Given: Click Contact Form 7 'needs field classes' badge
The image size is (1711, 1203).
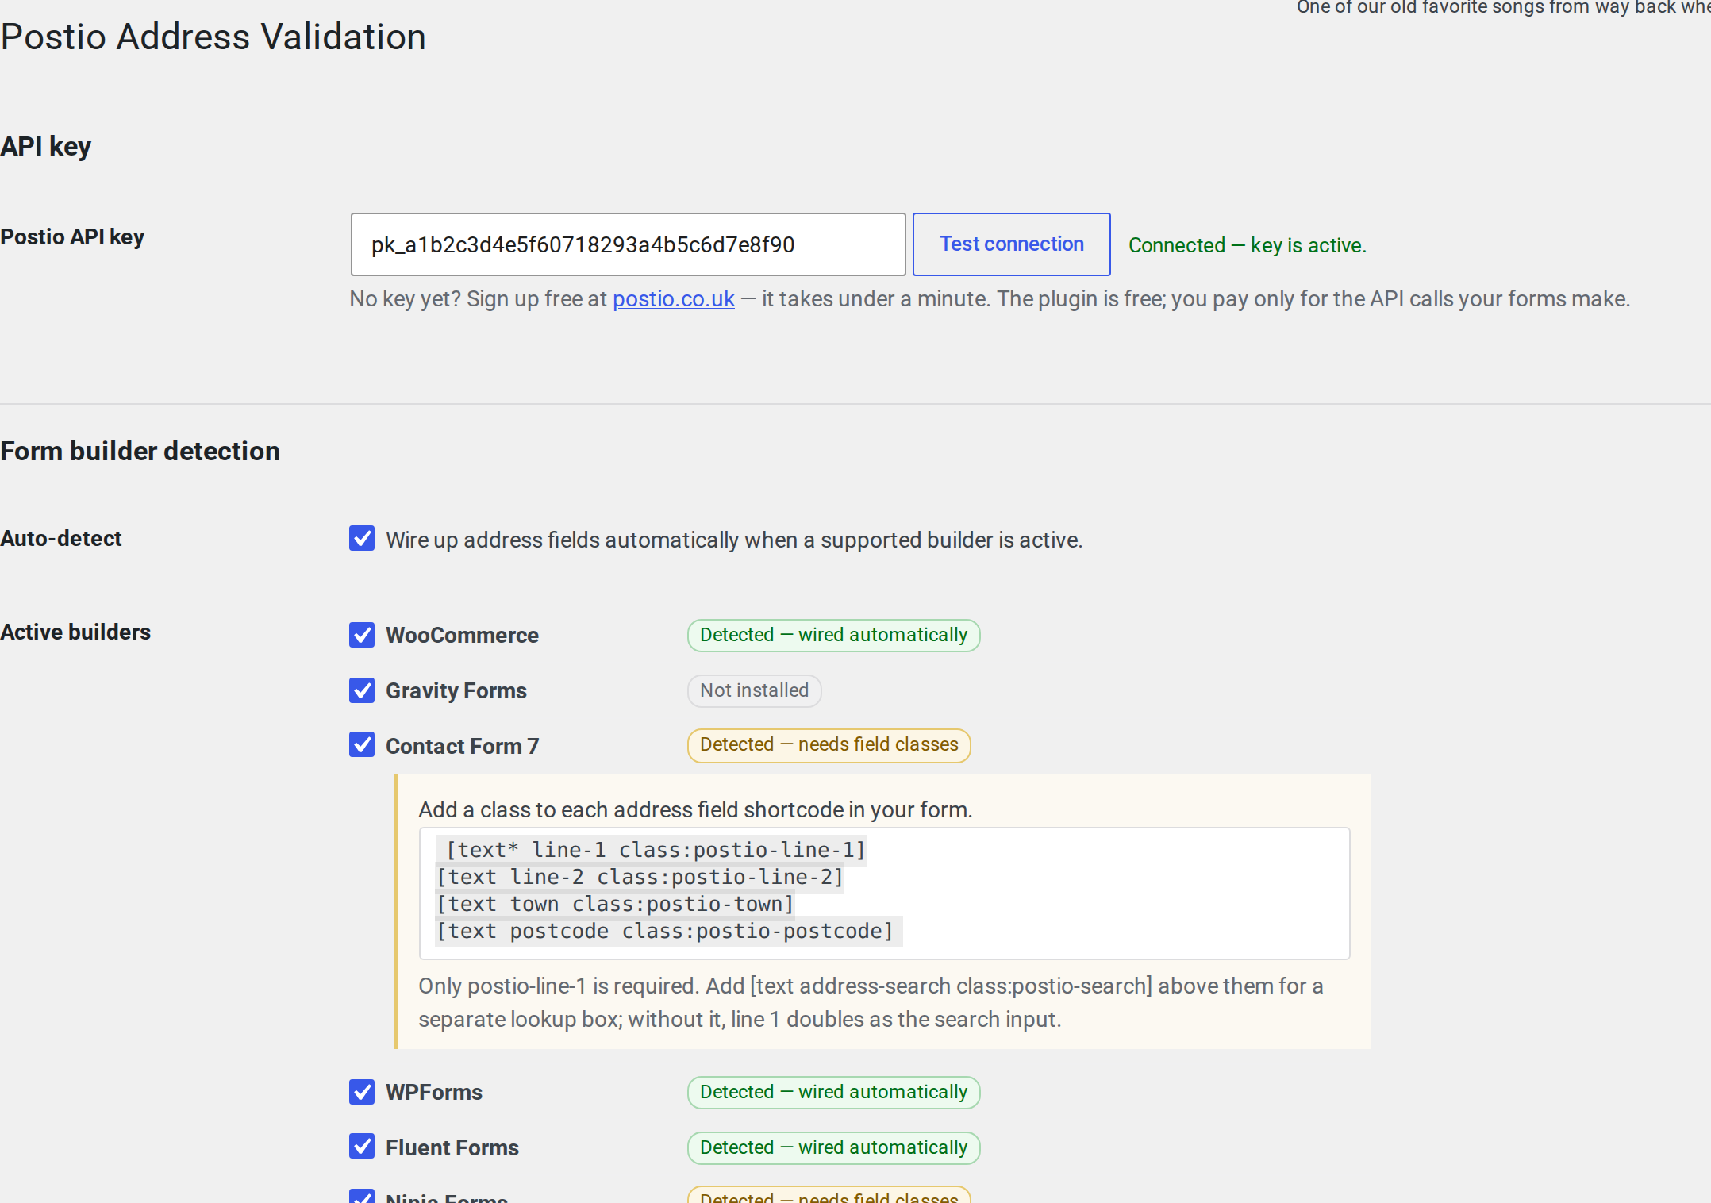Looking at the screenshot, I should tap(829, 745).
